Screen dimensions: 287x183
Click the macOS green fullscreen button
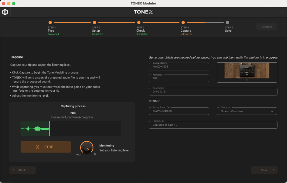(13, 3)
